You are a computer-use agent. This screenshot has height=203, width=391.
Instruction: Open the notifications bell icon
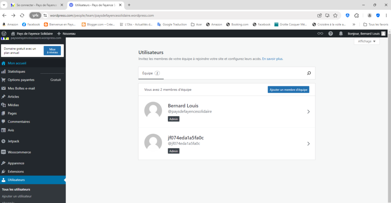[x=341, y=33]
